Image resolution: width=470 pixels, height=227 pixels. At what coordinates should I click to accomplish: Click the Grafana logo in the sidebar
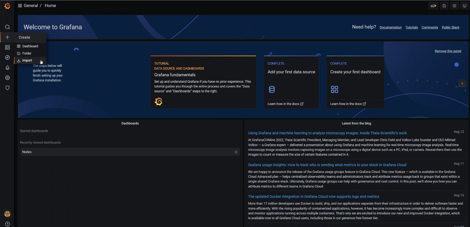pyautogui.click(x=7, y=6)
